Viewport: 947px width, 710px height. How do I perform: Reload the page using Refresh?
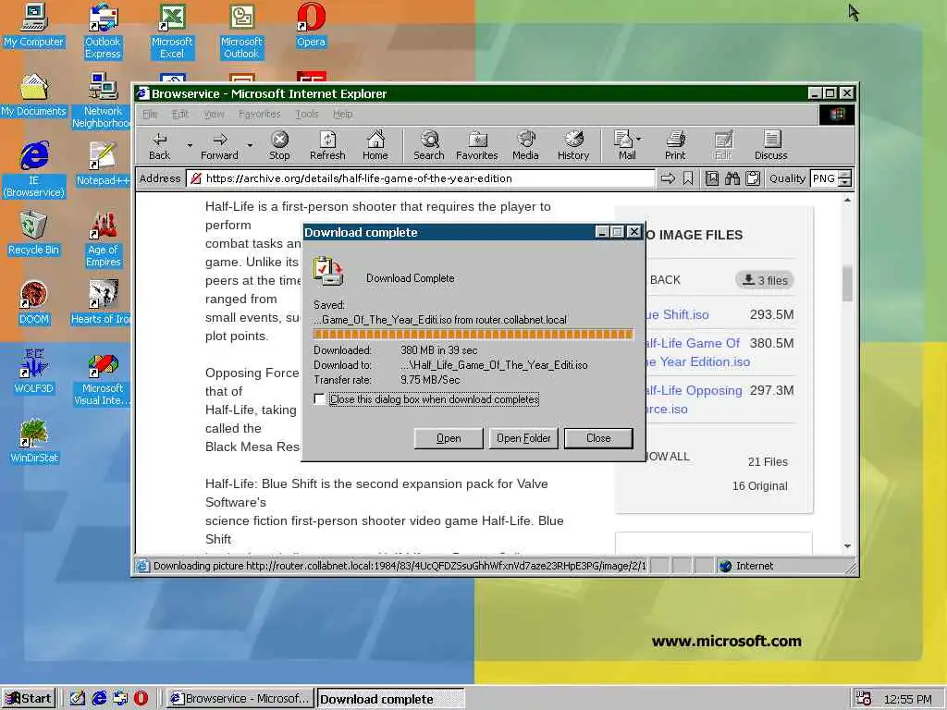point(327,146)
